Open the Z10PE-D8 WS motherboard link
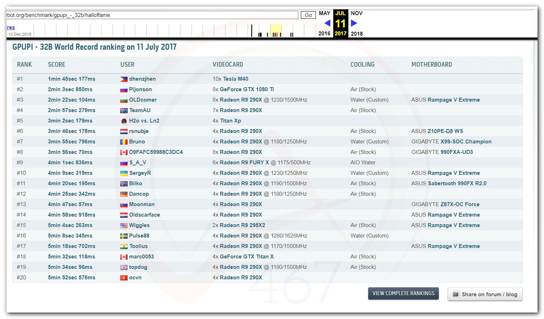Image resolution: width=544 pixels, height=319 pixels. [x=445, y=131]
